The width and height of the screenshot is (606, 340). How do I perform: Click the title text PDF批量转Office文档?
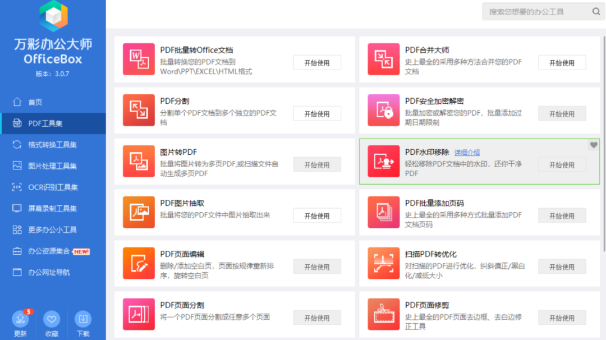pos(196,50)
